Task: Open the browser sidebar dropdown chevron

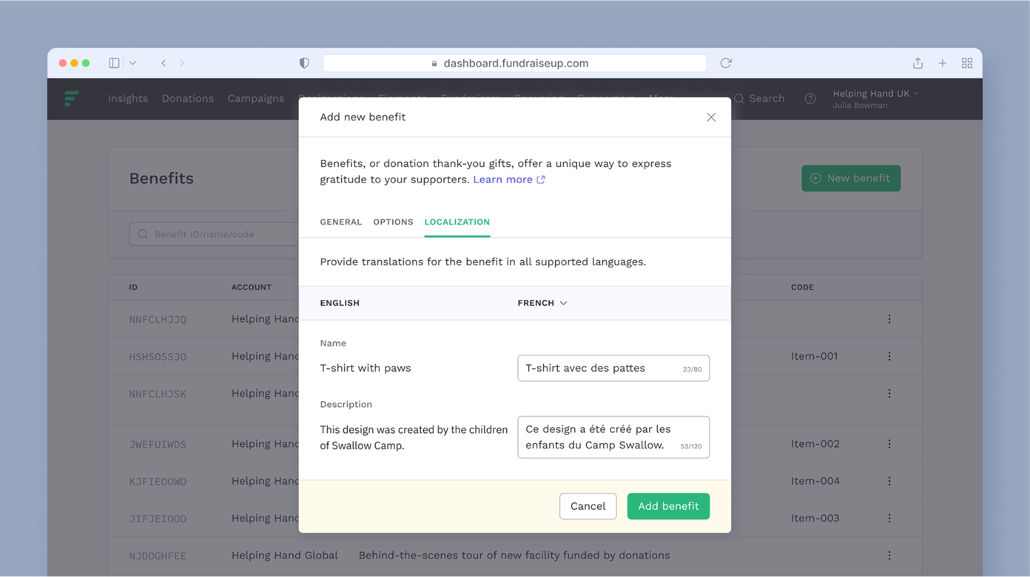Action: (x=132, y=63)
